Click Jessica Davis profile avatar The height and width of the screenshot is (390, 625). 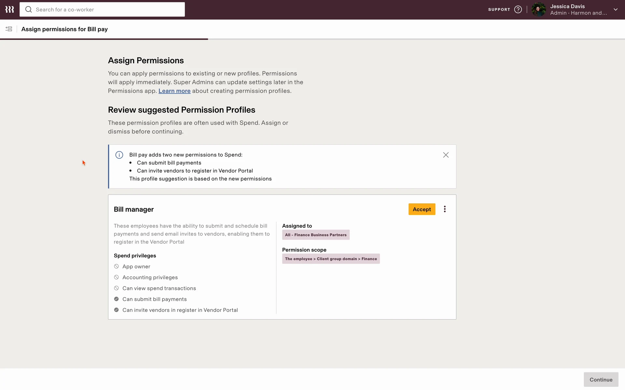538,9
